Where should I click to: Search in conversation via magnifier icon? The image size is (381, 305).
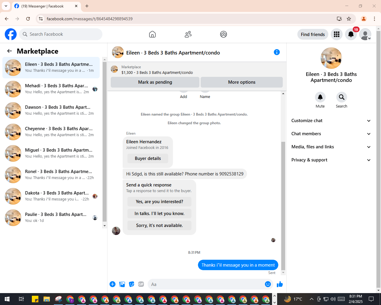342,97
